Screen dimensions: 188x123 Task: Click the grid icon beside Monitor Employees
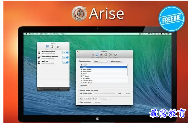pos(39,52)
